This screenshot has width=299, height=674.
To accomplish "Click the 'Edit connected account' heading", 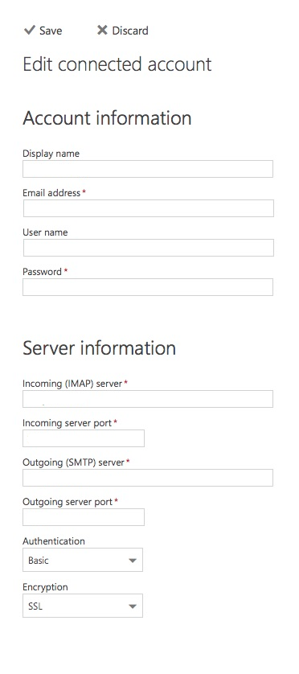I will (x=117, y=64).
